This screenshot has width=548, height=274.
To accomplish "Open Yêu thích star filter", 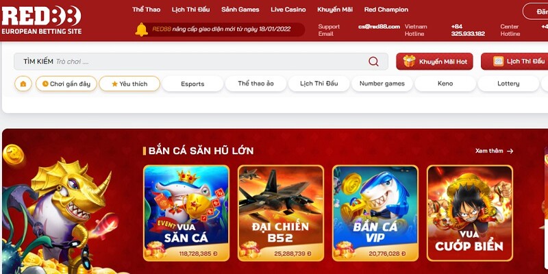I will tap(129, 84).
